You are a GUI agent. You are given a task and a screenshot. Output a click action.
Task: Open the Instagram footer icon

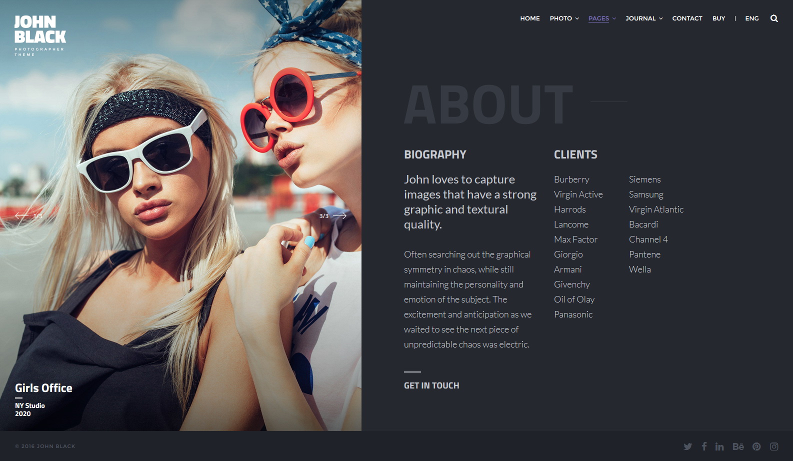click(774, 446)
